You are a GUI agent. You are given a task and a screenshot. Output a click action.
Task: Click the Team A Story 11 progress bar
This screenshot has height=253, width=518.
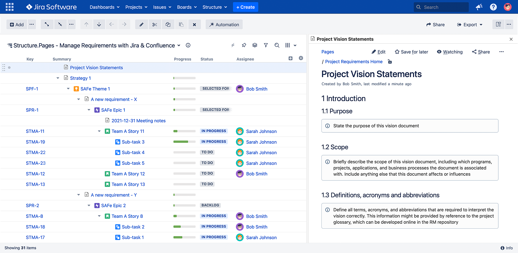pos(184,131)
